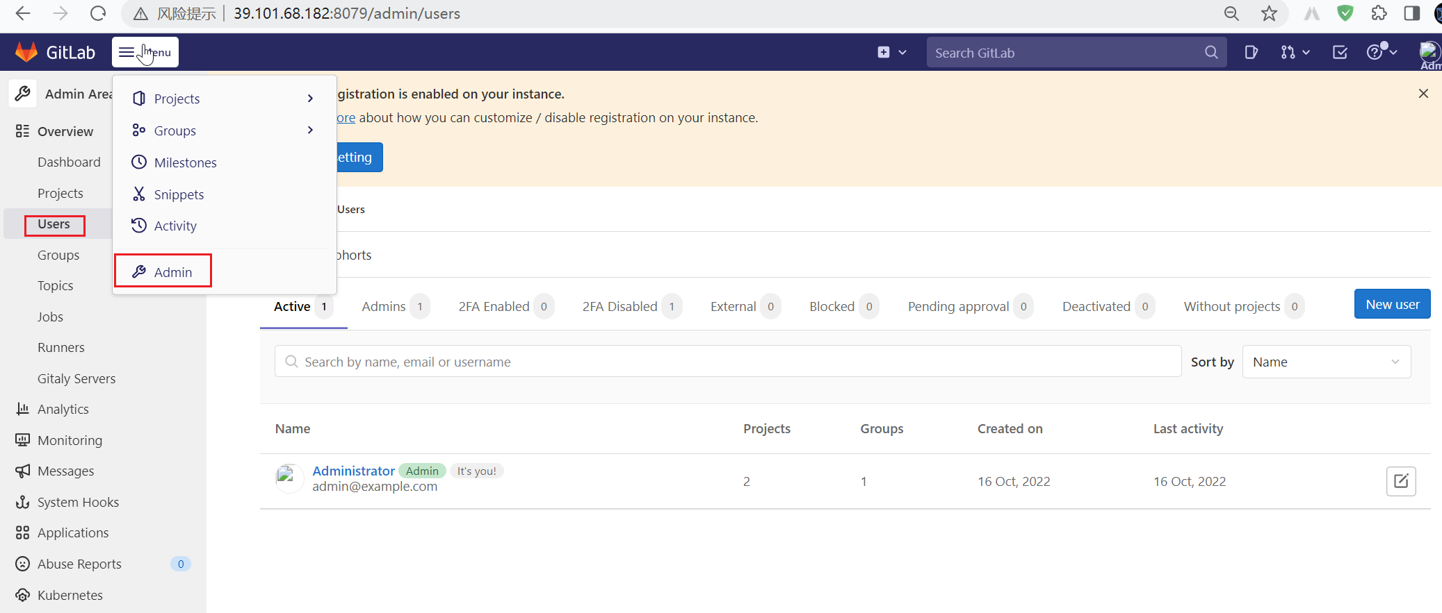1442x613 pixels.
Task: Open the Overview section in sidebar
Action: coord(65,131)
